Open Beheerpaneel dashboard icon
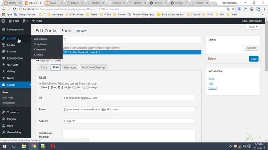The width and height of the screenshot is (268, 150). pyautogui.click(x=3, y=30)
